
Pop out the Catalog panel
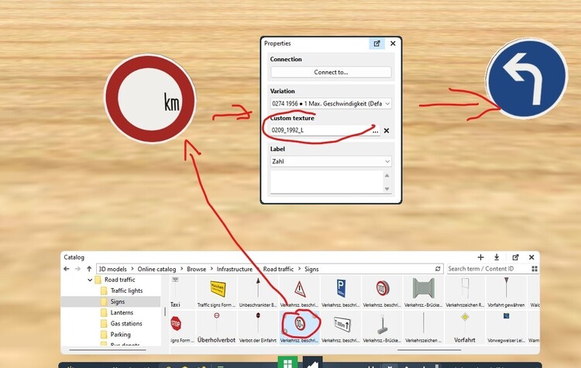point(515,257)
